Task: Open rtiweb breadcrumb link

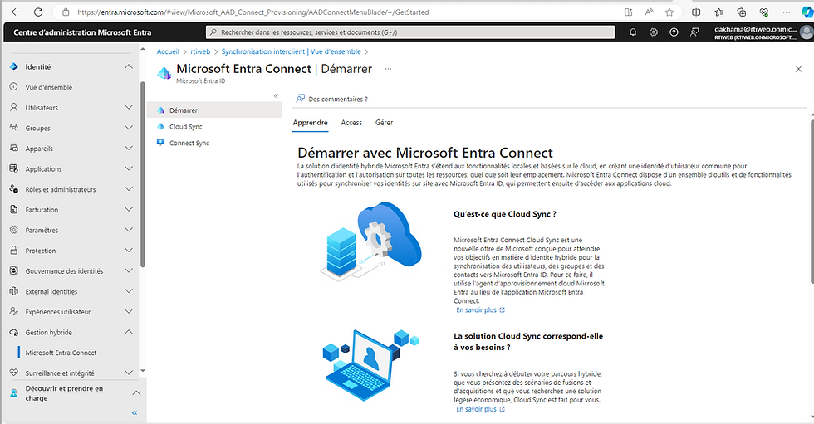Action: [x=200, y=51]
